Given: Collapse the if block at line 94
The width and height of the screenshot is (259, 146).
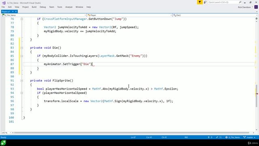Looking at the screenshot, I should click(x=21, y=93).
